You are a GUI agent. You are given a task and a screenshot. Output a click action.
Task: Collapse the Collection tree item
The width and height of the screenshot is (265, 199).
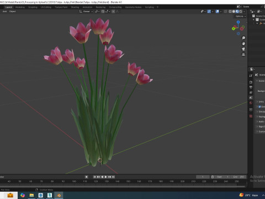[x=254, y=20]
